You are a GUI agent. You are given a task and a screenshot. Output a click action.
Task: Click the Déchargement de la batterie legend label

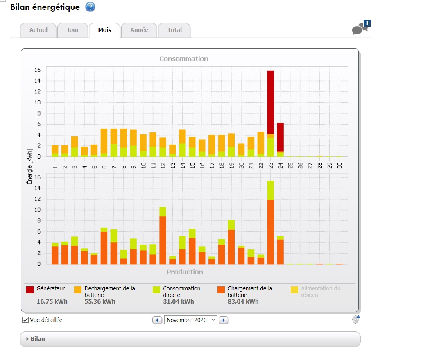coord(110,292)
